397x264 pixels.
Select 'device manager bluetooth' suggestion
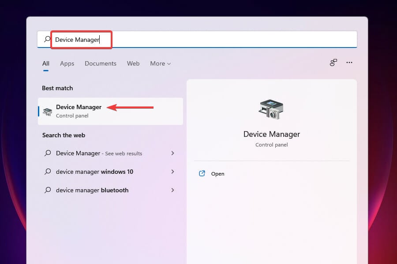point(110,190)
